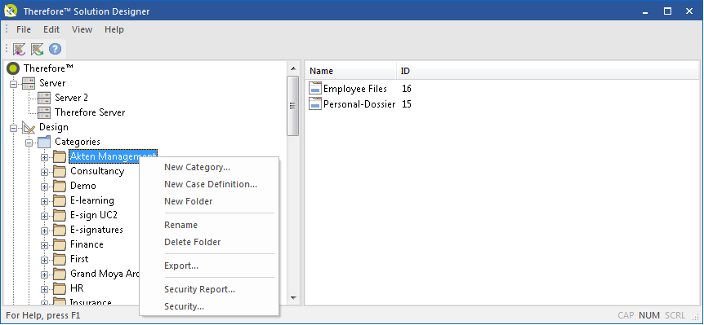Image resolution: width=704 pixels, height=325 pixels.
Task: Open the View menu
Action: [82, 29]
